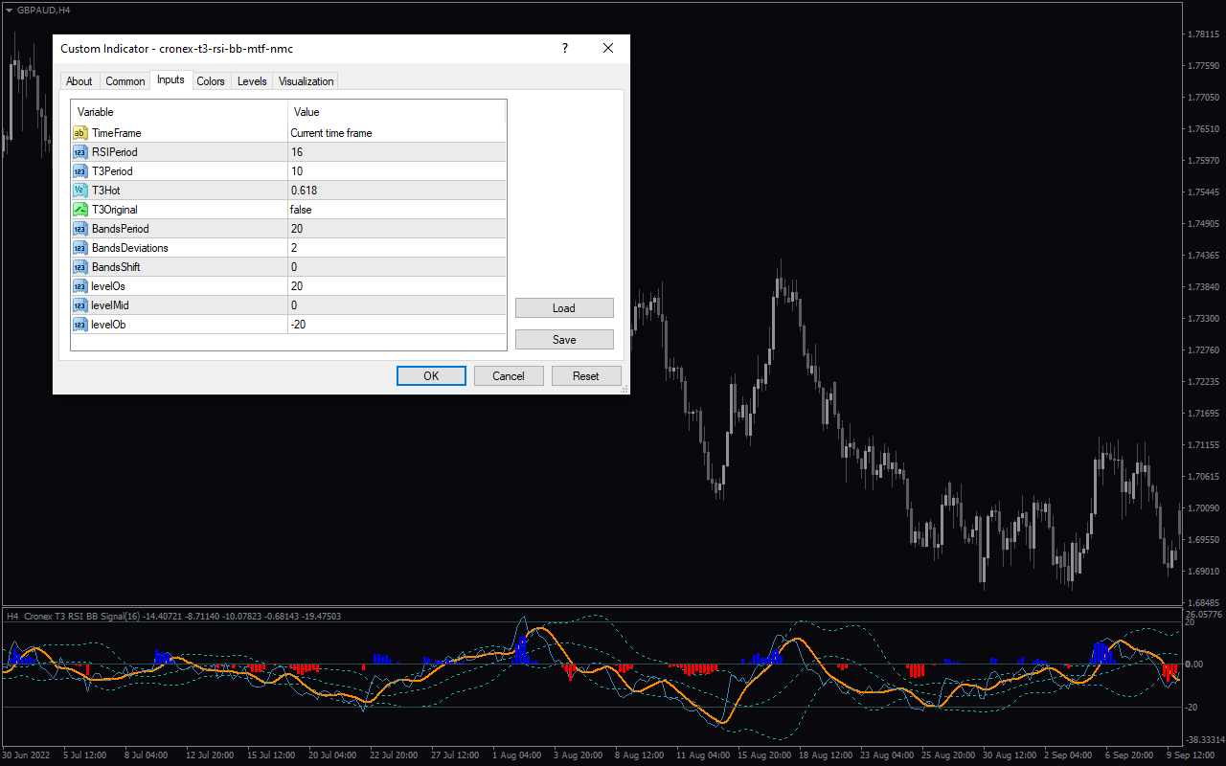This screenshot has height=766, width=1226.
Task: Confirm with the OK button
Action: pyautogui.click(x=431, y=376)
